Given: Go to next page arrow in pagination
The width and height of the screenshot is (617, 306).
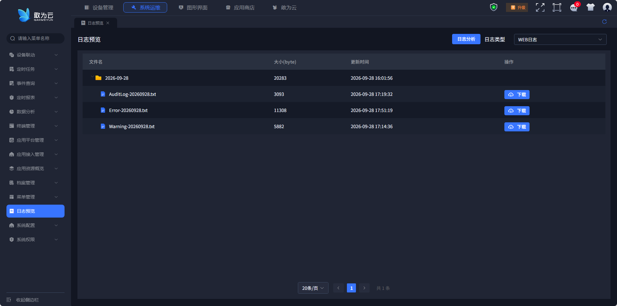Looking at the screenshot, I should (364, 288).
